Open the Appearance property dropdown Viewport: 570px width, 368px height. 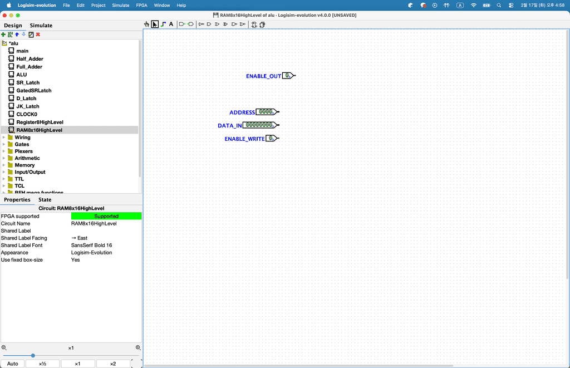click(106, 253)
